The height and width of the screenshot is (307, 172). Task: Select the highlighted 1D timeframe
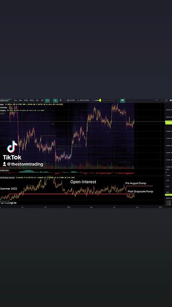point(47,100)
